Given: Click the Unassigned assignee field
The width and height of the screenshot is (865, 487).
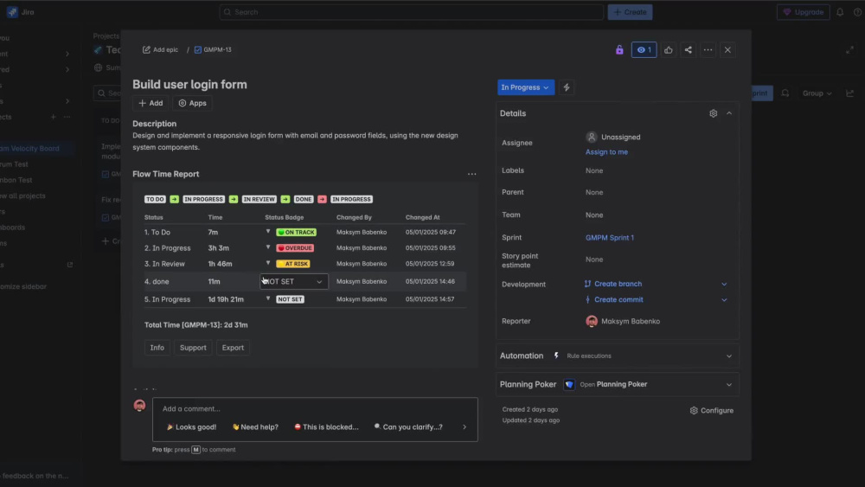Looking at the screenshot, I should coord(613,137).
